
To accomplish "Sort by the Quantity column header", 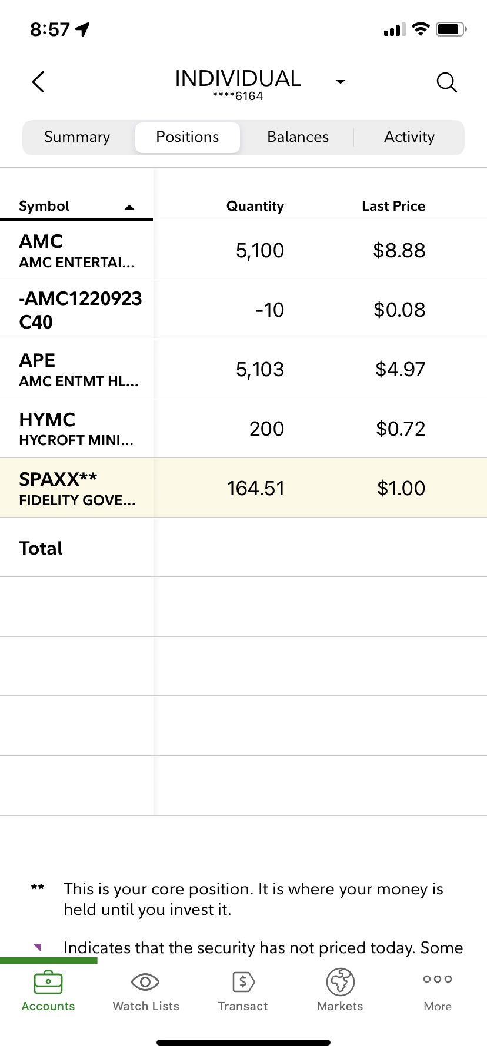I will pos(255,206).
